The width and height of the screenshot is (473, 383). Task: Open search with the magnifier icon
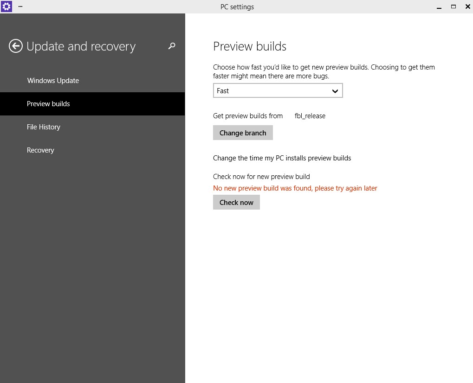[x=172, y=46]
